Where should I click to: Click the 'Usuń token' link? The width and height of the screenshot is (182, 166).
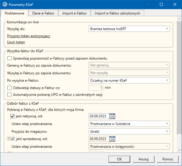pyautogui.click(x=16, y=42)
